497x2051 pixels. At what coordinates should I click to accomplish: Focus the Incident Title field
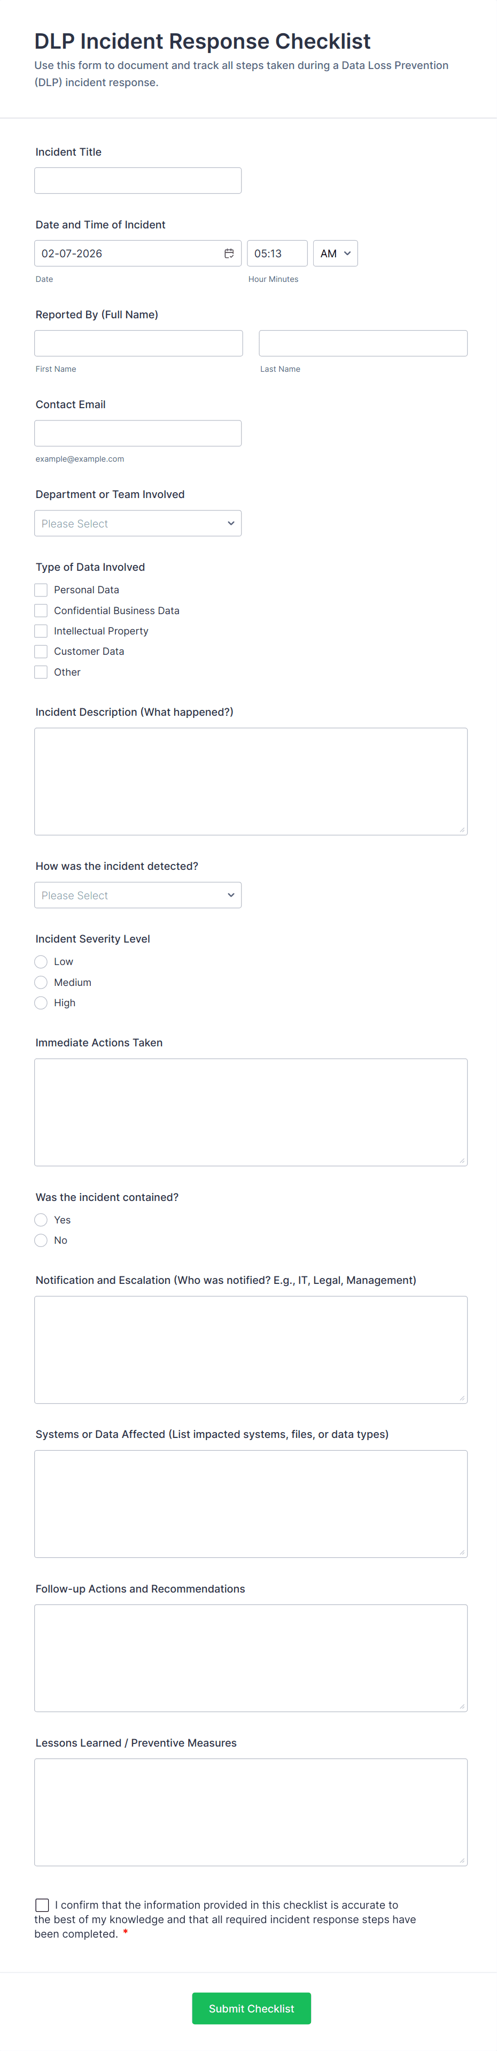(x=137, y=181)
